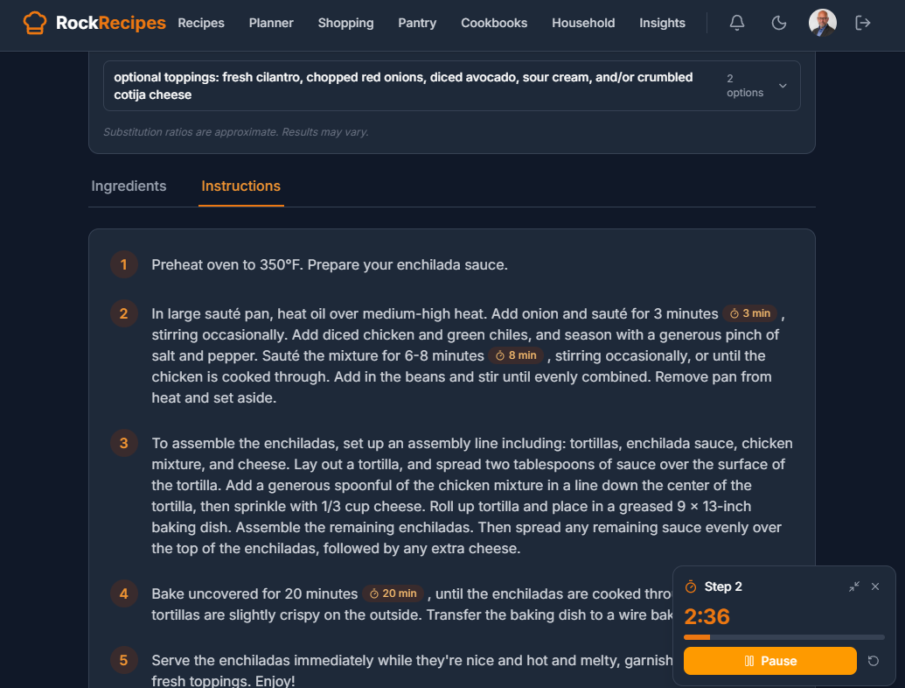Open the Insights section
Image resolution: width=905 pixels, height=688 pixels.
662,23
